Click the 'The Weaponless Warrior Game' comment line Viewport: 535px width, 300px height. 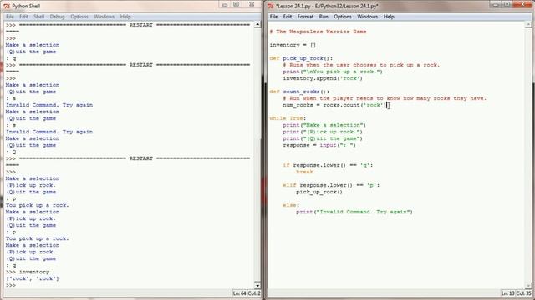(x=318, y=32)
